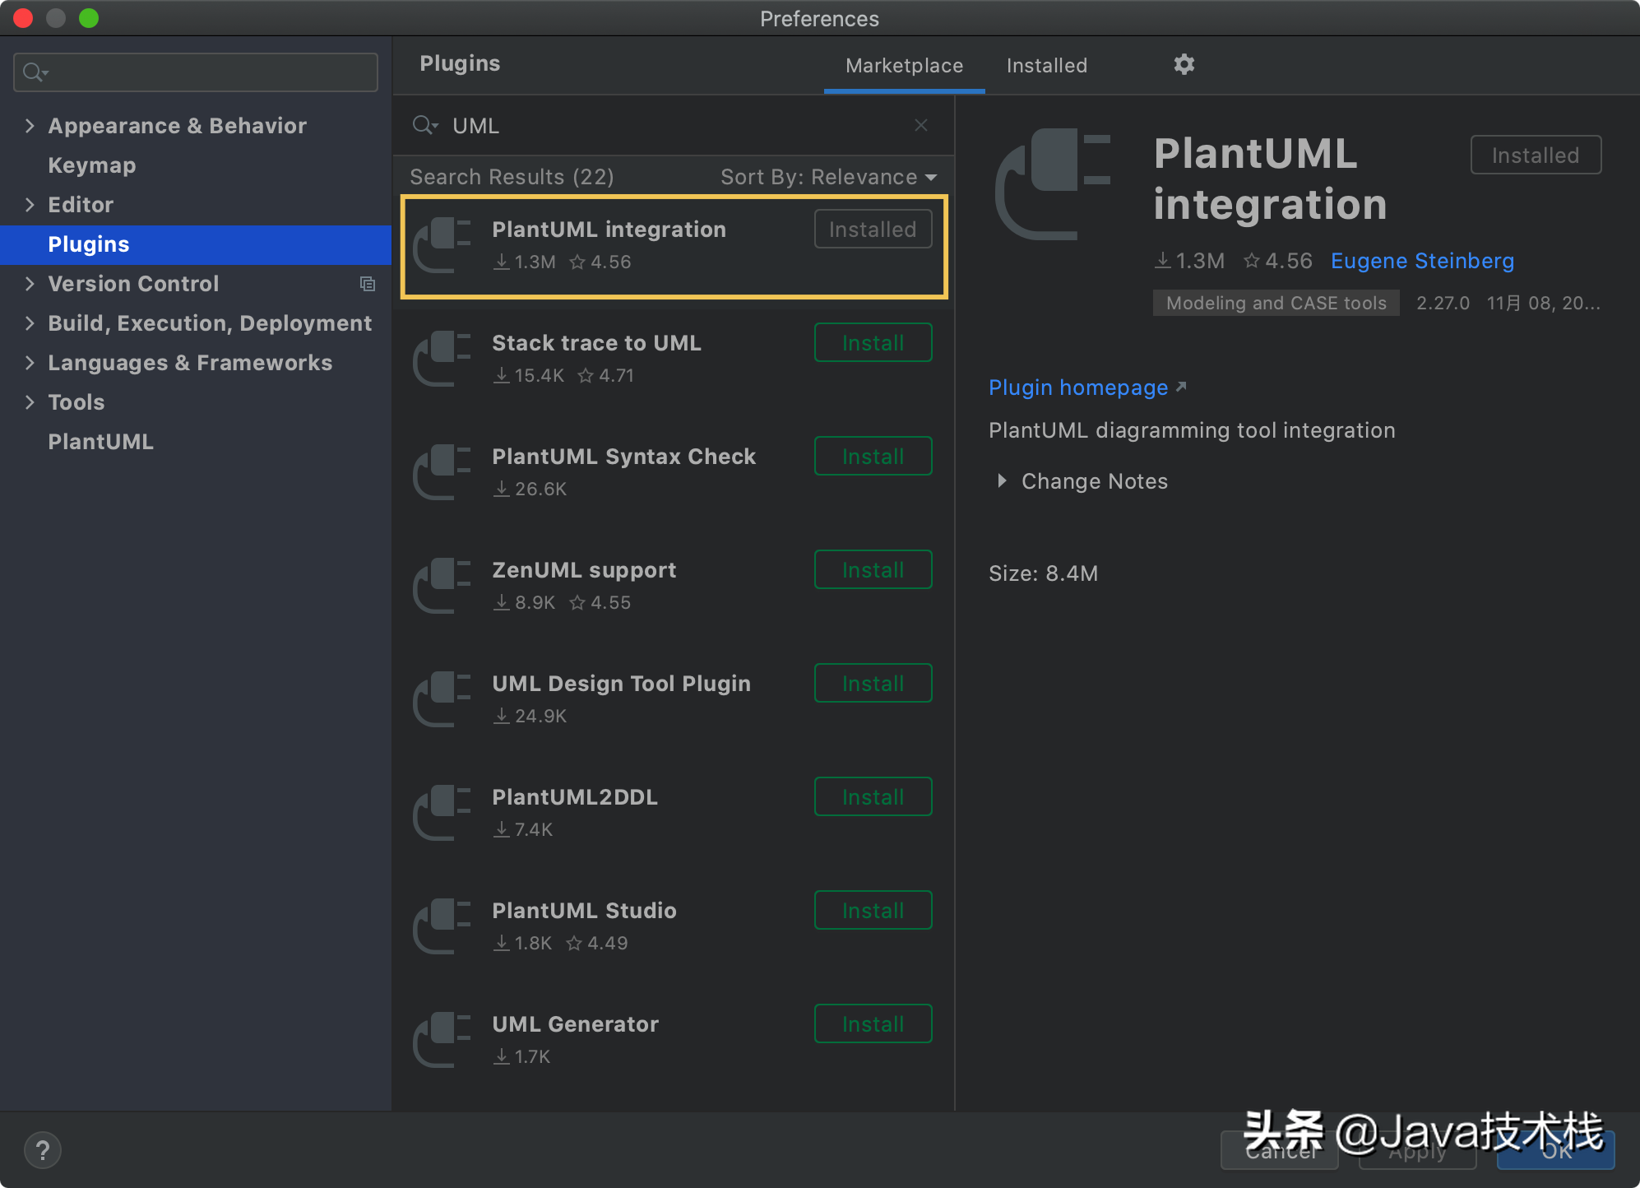Viewport: 1640px width, 1188px height.
Task: Switch to the Marketplace tab
Action: tap(904, 63)
